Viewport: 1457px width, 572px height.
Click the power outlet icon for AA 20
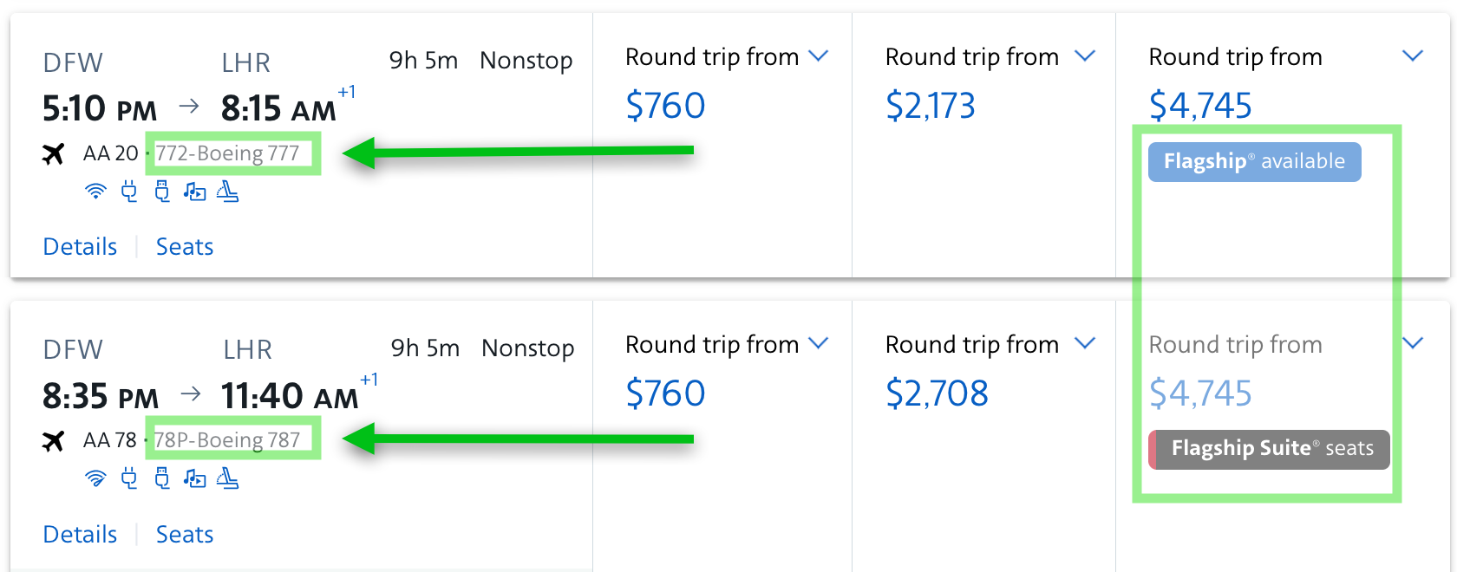point(129,192)
